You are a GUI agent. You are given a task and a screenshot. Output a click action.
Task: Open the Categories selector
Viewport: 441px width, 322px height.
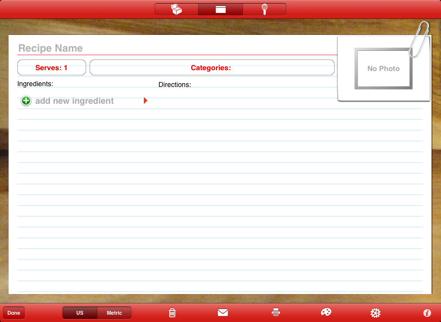[212, 67]
